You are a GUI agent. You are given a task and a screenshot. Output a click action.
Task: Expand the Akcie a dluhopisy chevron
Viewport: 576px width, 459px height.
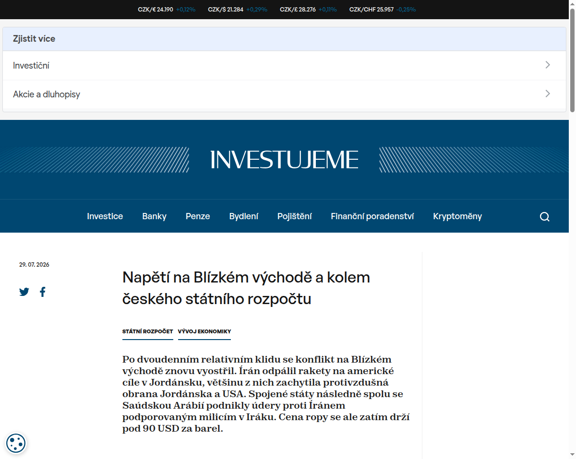click(548, 94)
